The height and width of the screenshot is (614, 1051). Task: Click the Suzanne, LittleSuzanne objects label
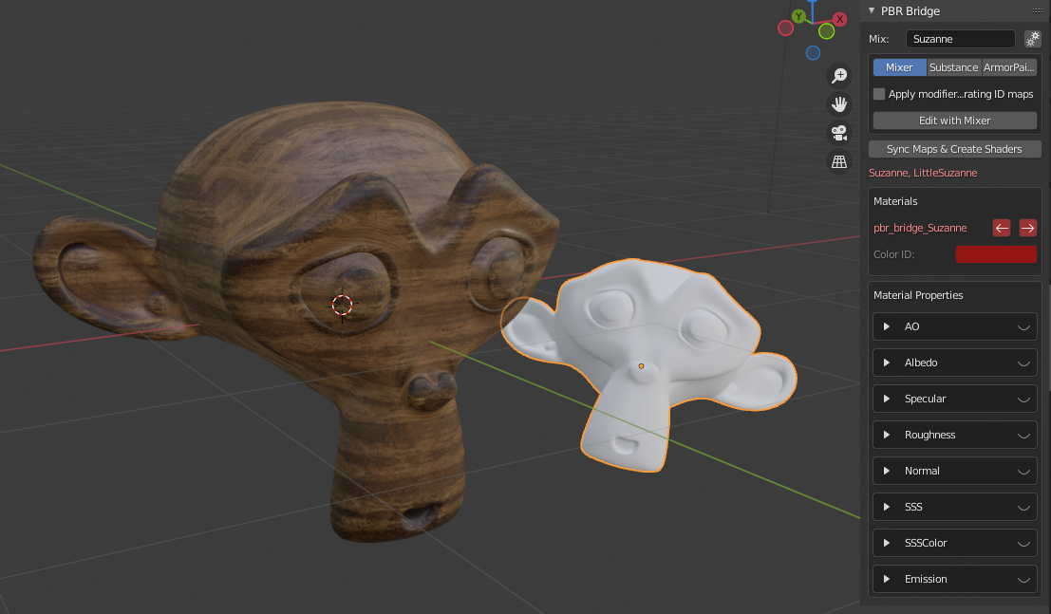[x=922, y=173]
